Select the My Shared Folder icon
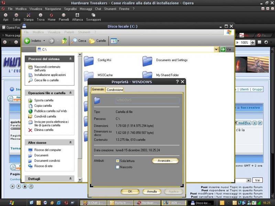The width and height of the screenshot is (275, 206). click(x=147, y=75)
